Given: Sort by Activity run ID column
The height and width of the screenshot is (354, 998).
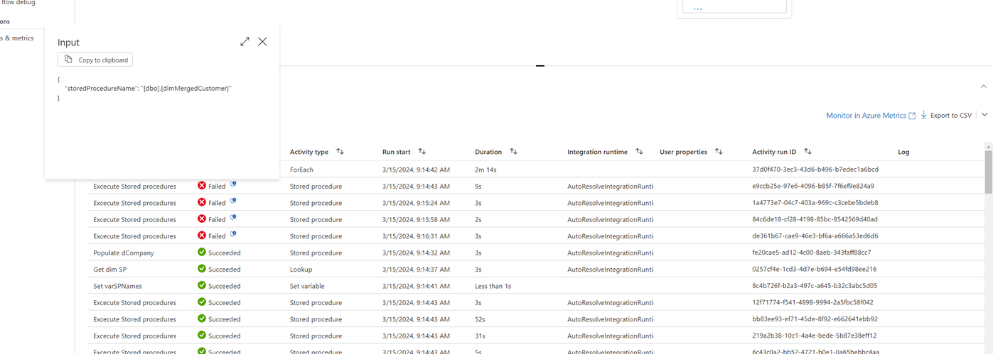Looking at the screenshot, I should pos(807,152).
